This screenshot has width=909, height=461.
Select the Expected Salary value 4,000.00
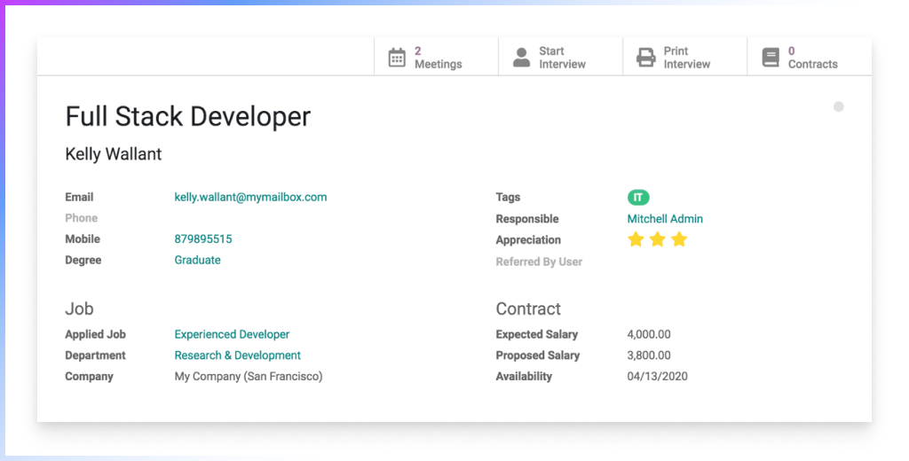(x=649, y=334)
